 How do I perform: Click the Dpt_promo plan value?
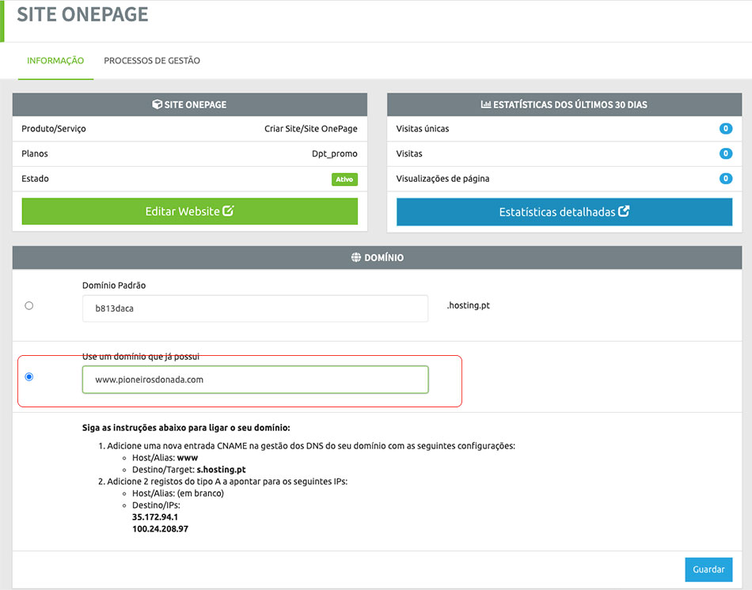[x=334, y=153]
